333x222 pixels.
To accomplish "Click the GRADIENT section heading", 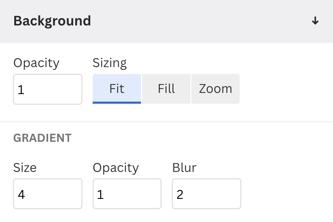I will pyautogui.click(x=42, y=138).
